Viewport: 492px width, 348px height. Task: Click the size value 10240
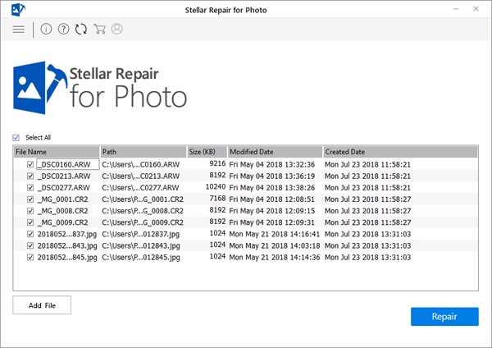pyautogui.click(x=216, y=186)
